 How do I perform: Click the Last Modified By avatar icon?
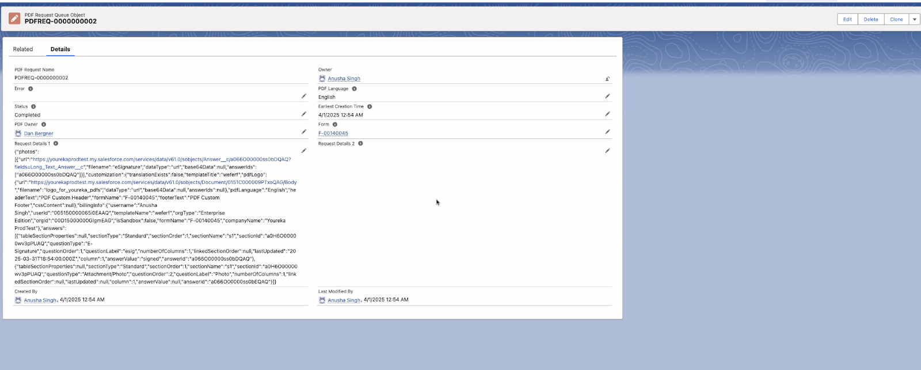pos(322,300)
